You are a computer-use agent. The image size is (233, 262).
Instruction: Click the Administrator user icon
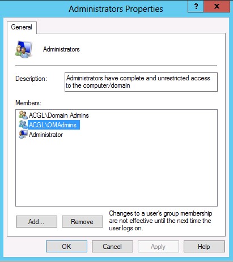coord(23,135)
